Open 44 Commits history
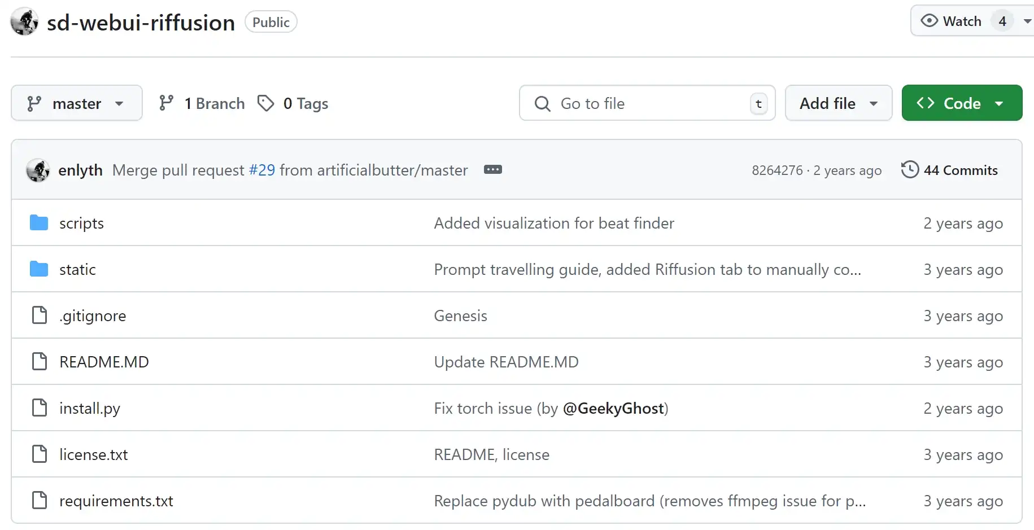The width and height of the screenshot is (1034, 530). coord(949,170)
